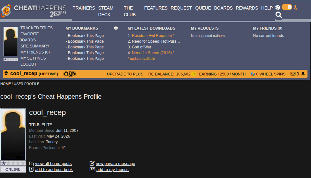Open the Queue menu

(203, 8)
